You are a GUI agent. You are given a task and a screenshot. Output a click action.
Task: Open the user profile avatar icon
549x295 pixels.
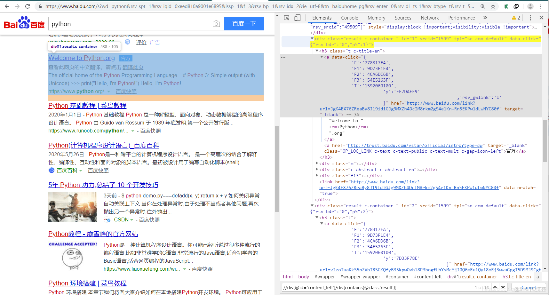(530, 6)
